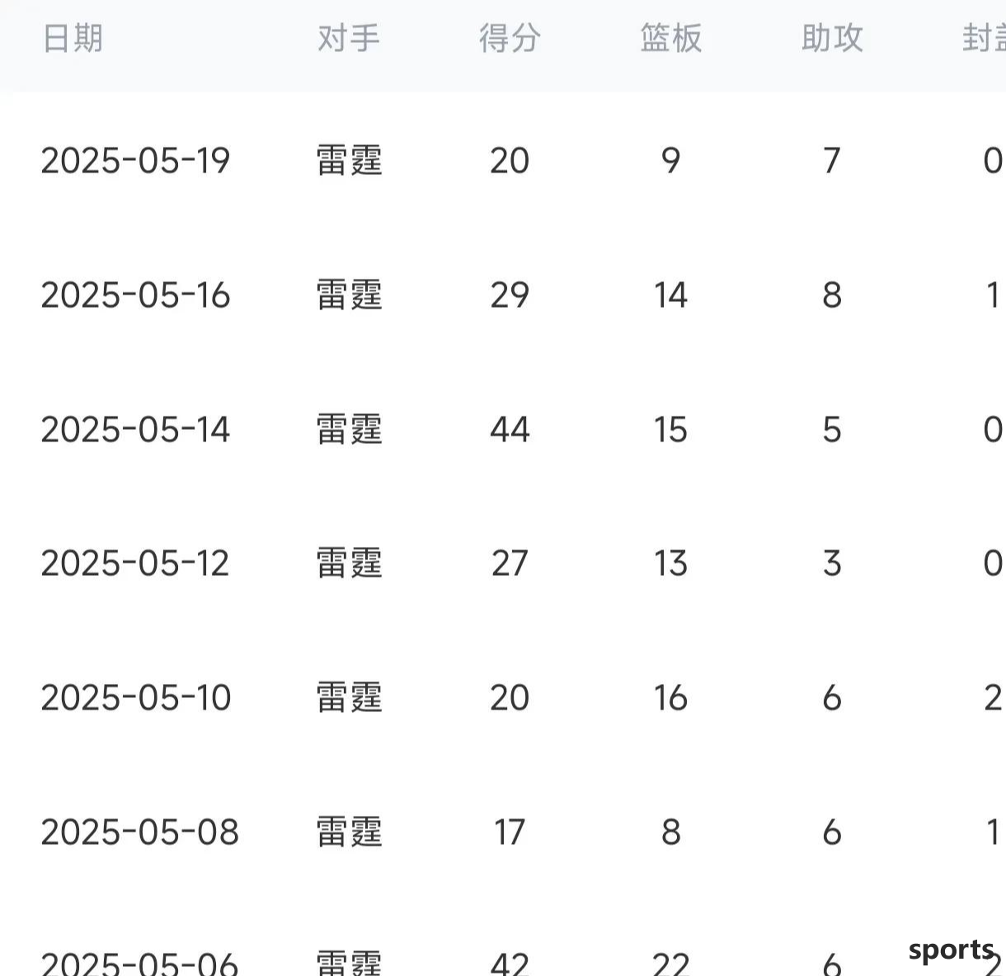Click the 15 rebounds cell on 05-14
1006x976 pixels.
(670, 429)
